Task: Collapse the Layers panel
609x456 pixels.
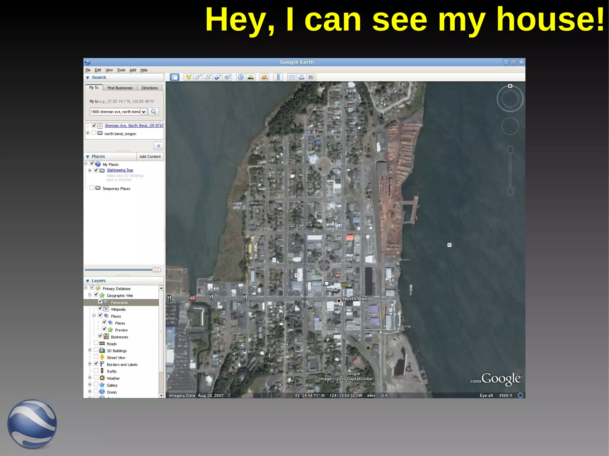Action: click(x=88, y=281)
